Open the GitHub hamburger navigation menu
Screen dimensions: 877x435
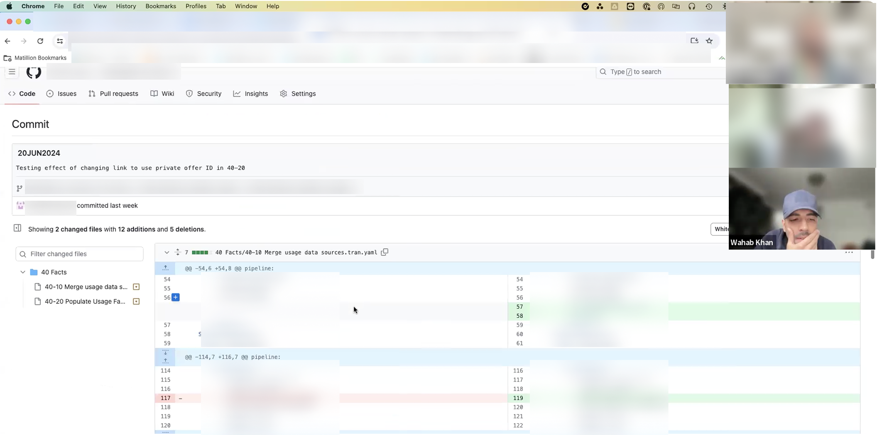click(12, 72)
